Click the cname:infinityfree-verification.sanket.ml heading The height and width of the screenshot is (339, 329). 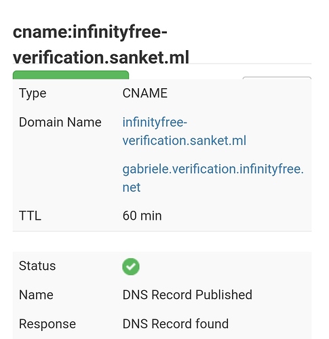[x=101, y=44]
